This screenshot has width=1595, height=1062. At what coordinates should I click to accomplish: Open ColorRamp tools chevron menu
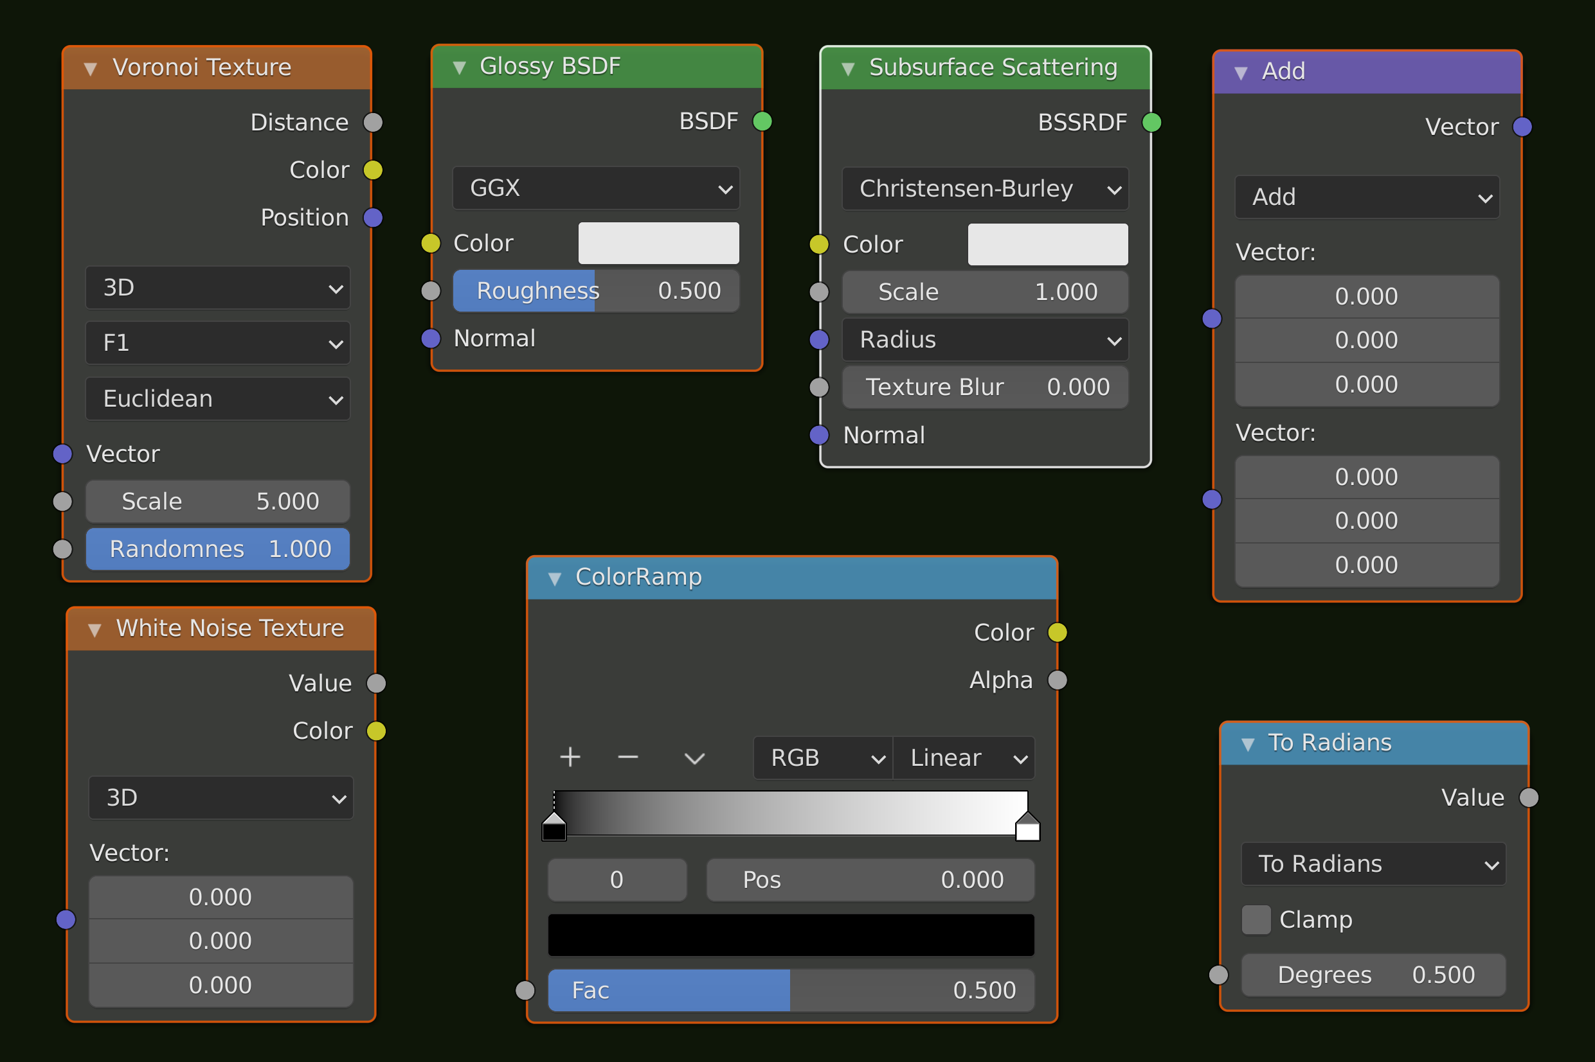pos(694,758)
